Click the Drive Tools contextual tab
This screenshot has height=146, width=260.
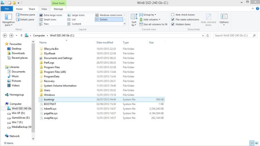[x=58, y=3]
